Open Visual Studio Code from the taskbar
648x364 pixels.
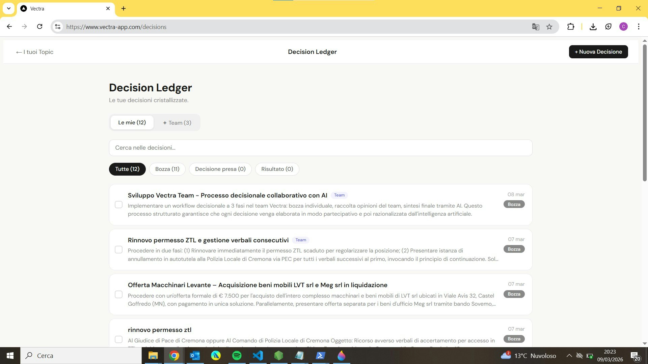258,356
